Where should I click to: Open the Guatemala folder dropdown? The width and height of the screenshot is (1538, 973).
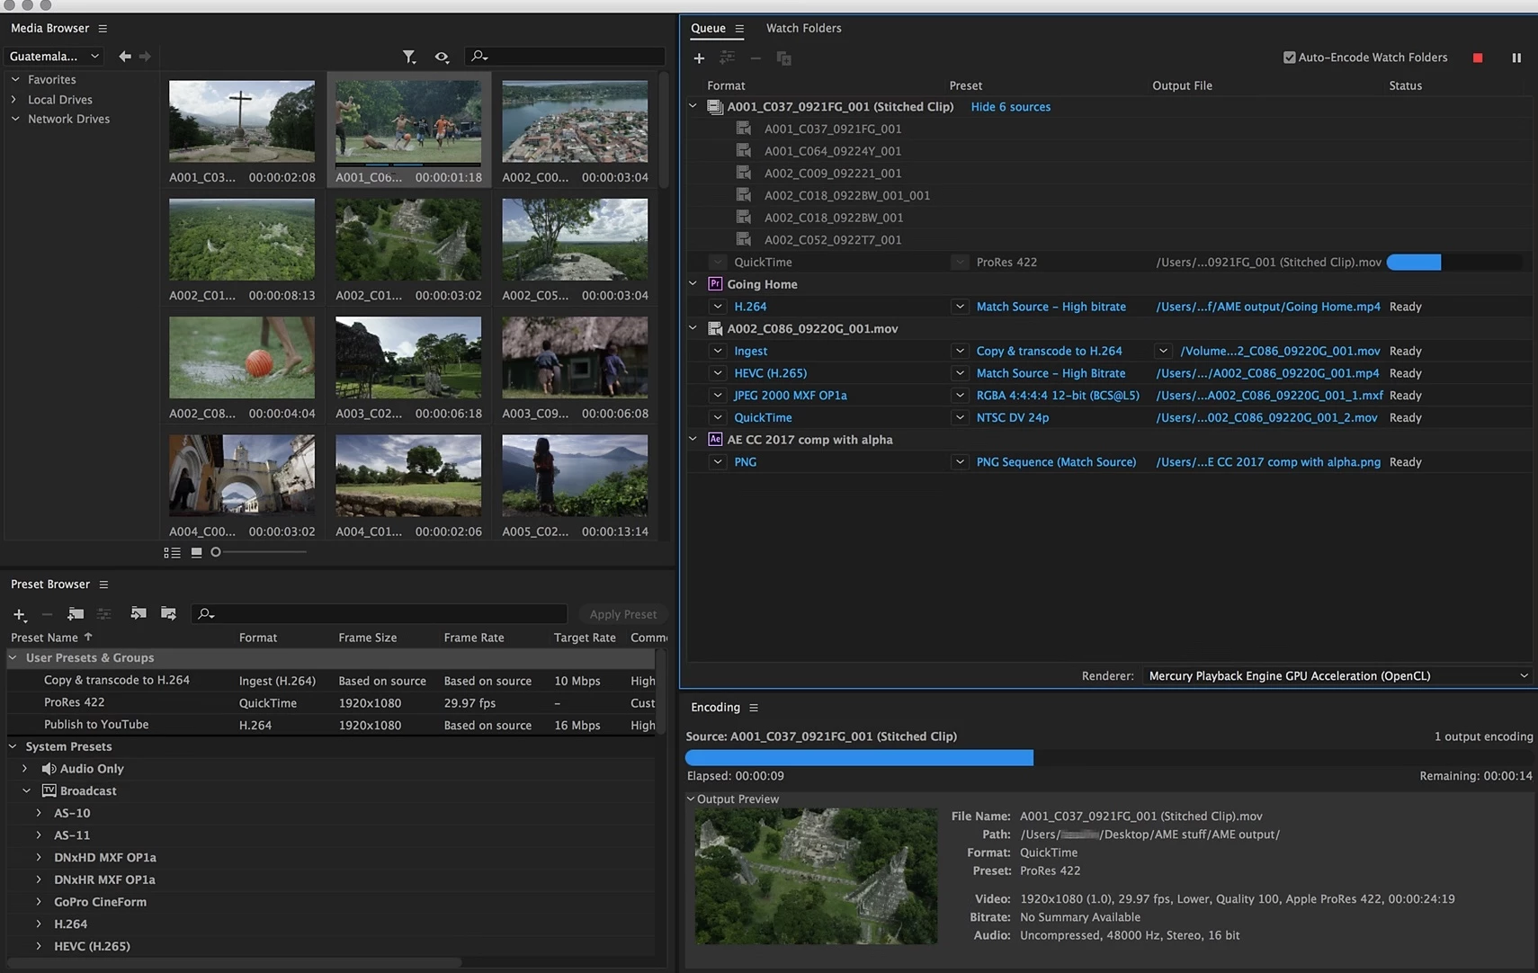pyautogui.click(x=54, y=56)
